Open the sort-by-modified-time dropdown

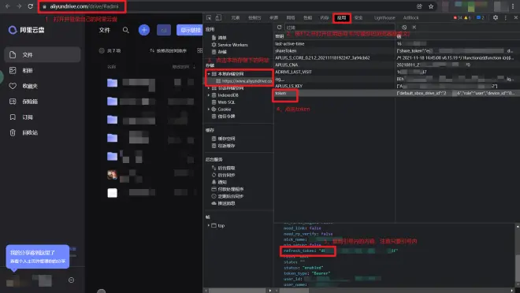pyautogui.click(x=168, y=50)
